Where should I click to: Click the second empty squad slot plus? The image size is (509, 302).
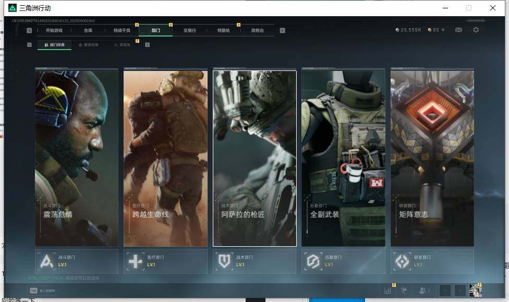(460, 291)
